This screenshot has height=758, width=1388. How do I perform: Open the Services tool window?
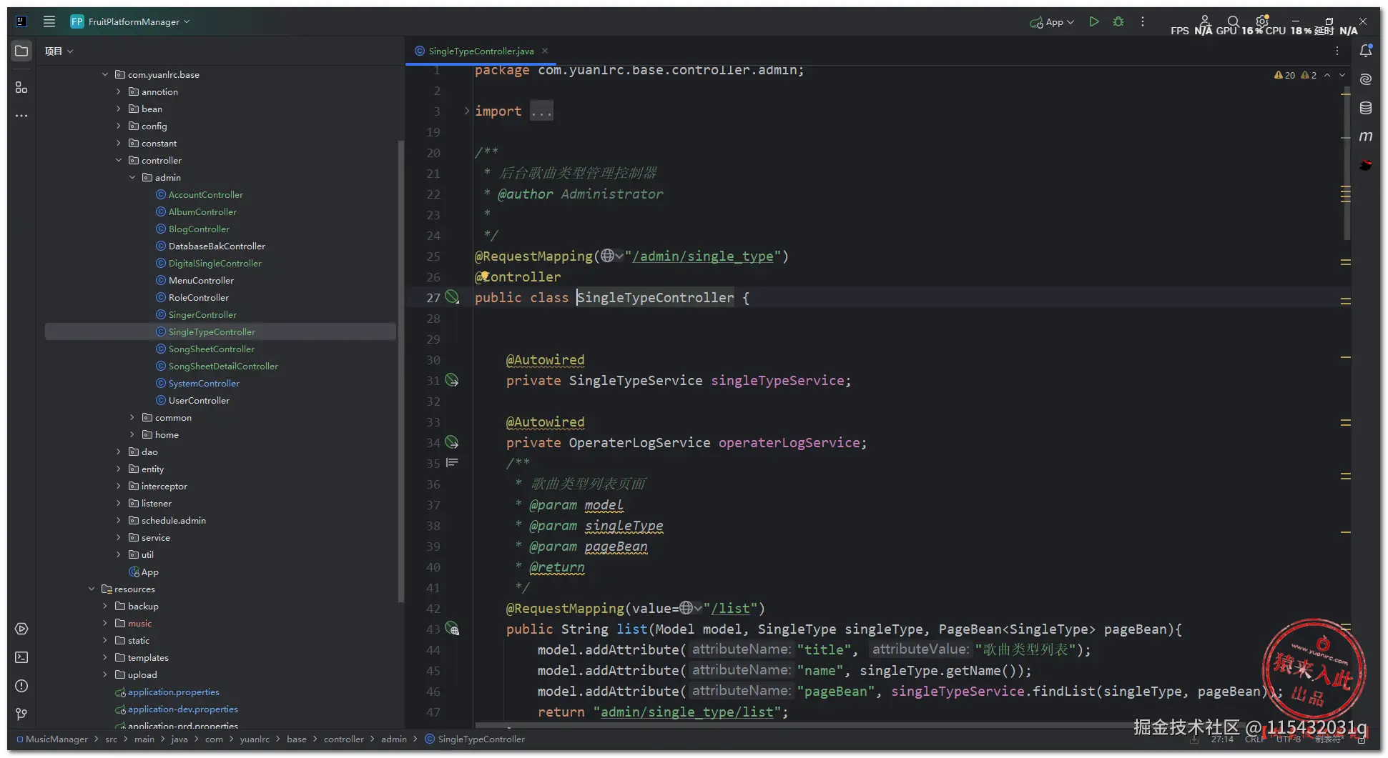click(x=21, y=629)
